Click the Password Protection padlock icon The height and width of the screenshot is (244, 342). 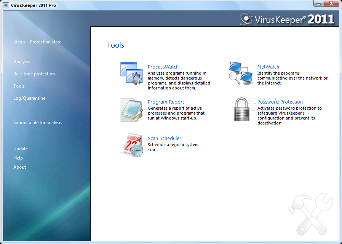pos(241,109)
